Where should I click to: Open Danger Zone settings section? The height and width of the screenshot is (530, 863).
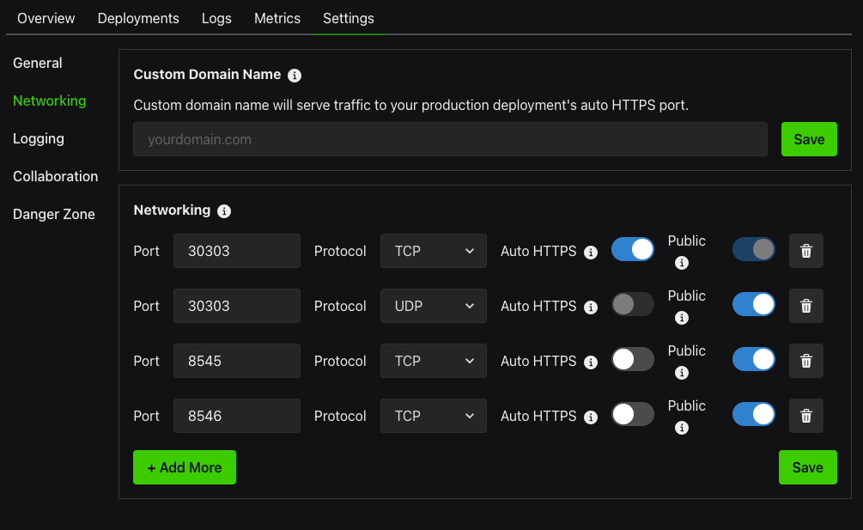[54, 214]
